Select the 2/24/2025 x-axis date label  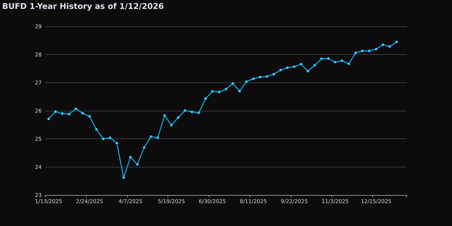(90, 201)
